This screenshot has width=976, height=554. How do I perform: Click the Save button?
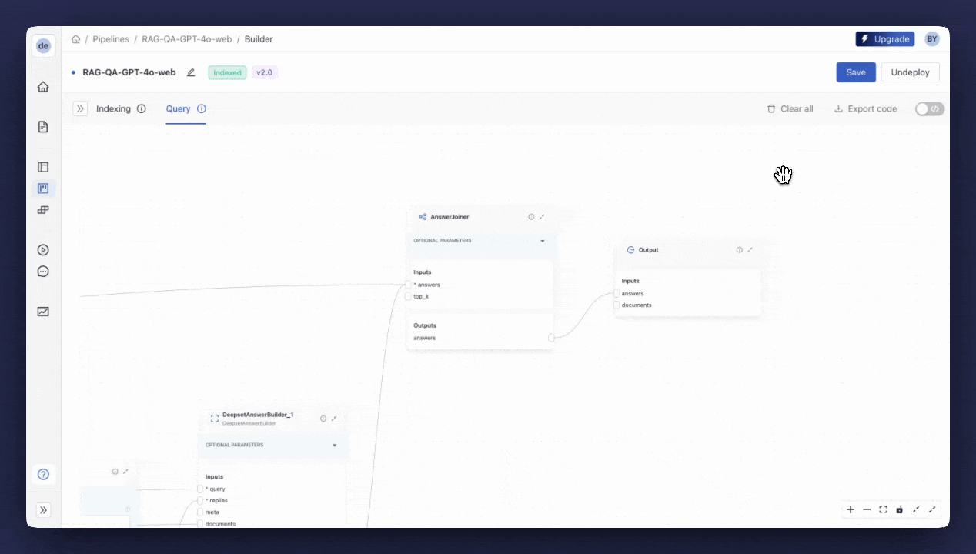pos(855,72)
